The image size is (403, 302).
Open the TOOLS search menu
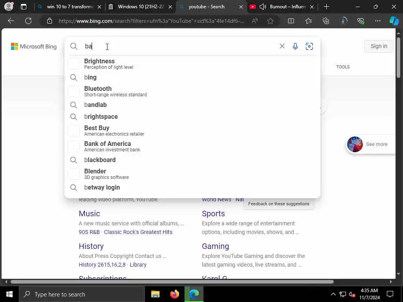pos(343,67)
